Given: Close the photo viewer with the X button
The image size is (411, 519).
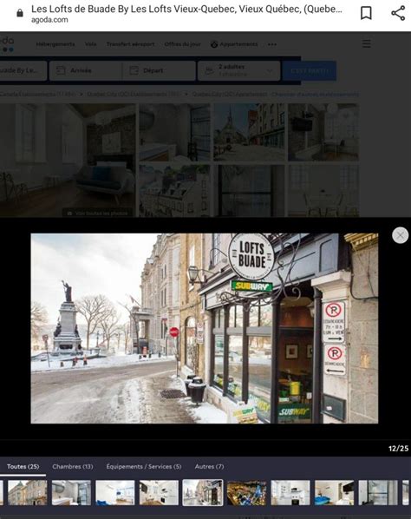Looking at the screenshot, I should (x=400, y=235).
